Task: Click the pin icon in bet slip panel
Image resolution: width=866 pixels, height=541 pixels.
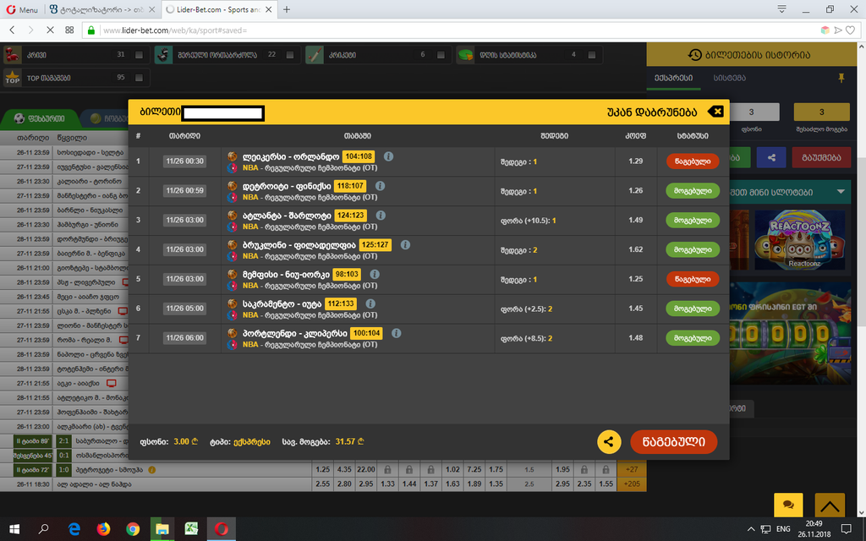Action: coord(841,78)
